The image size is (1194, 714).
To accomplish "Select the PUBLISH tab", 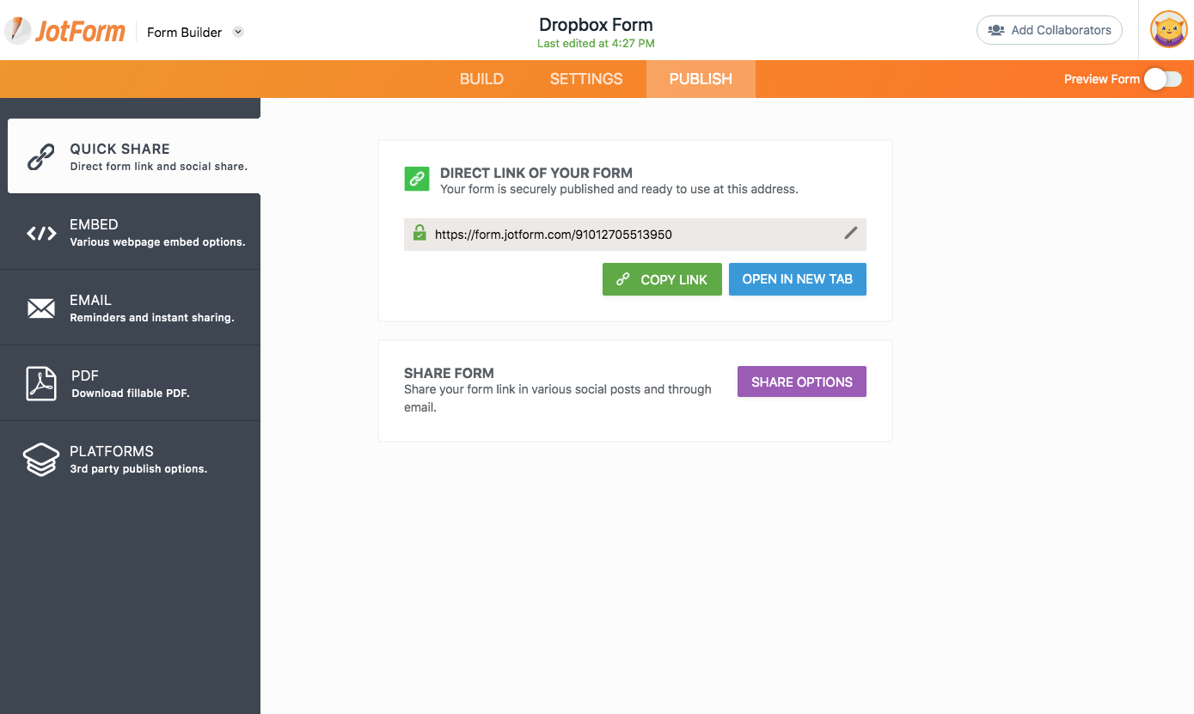I will click(x=701, y=79).
